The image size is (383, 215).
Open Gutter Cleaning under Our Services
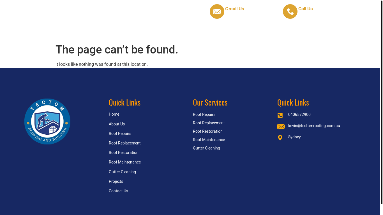(x=206, y=148)
